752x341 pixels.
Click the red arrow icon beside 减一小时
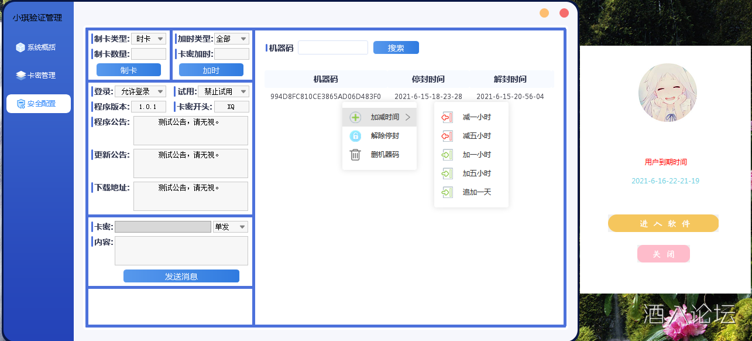pyautogui.click(x=447, y=117)
